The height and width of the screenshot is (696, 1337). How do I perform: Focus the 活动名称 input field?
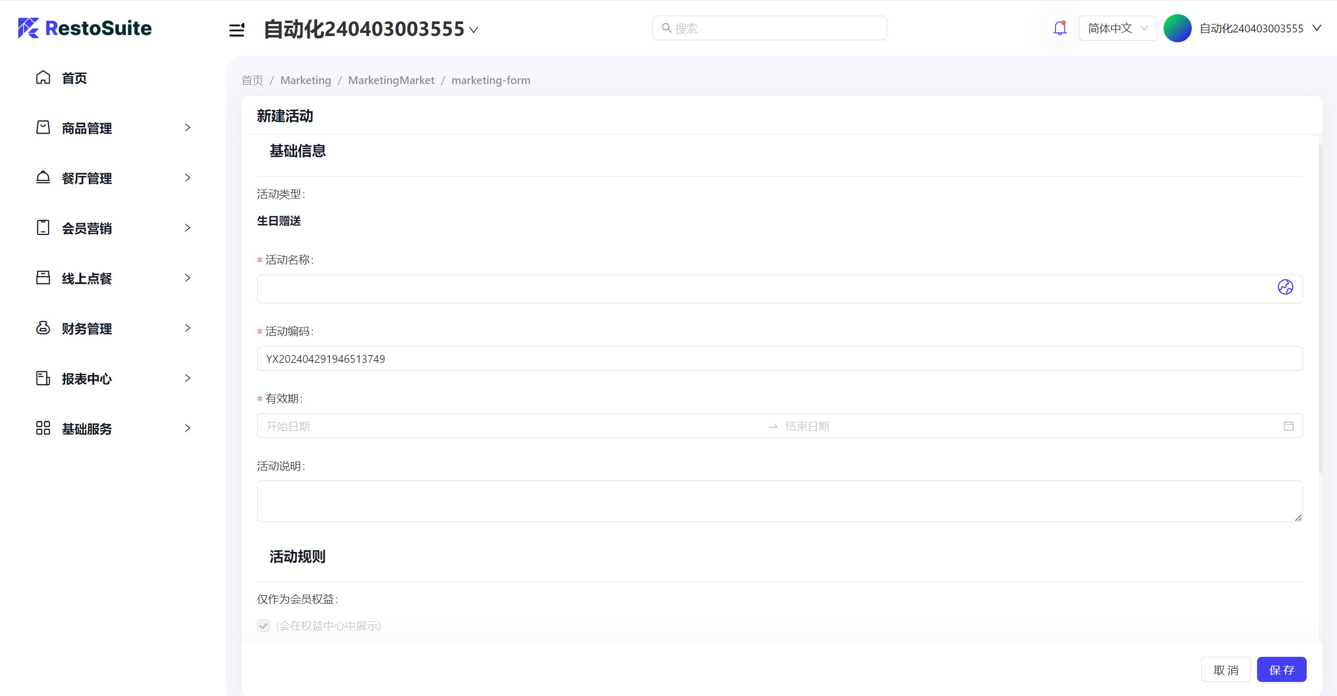pyautogui.click(x=780, y=289)
